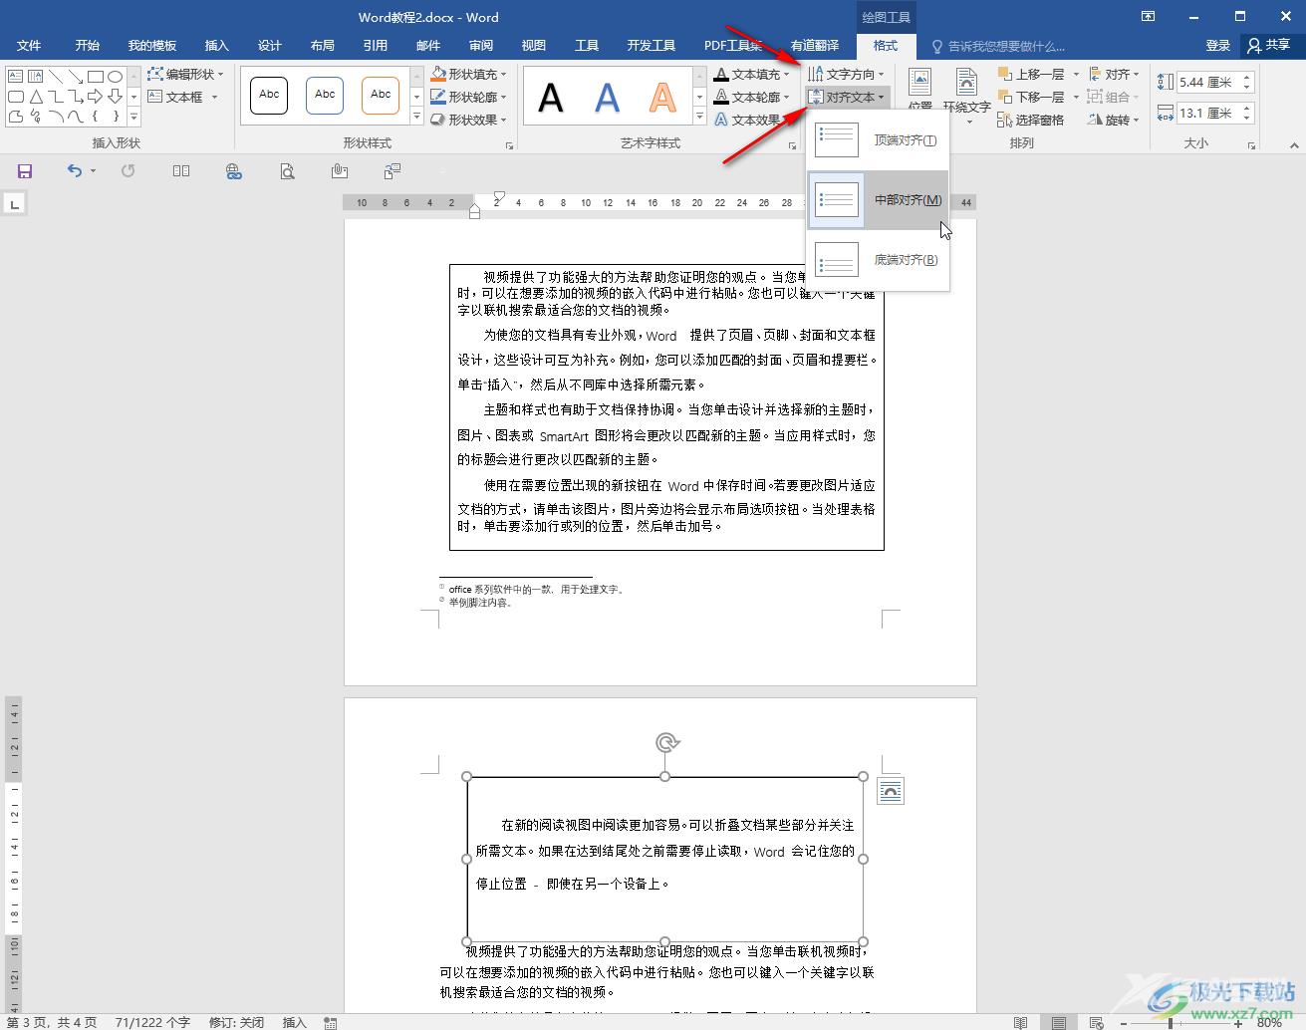Screen dimensions: 1306x1030
Task: Switch to the Layout tab
Action: (x=322, y=46)
